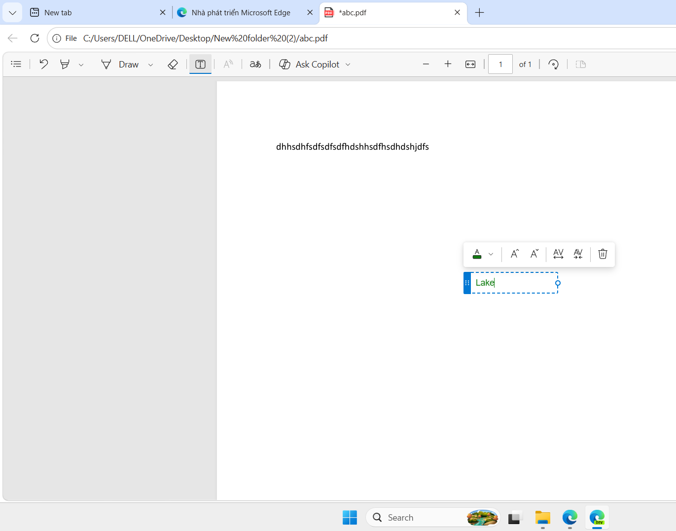The height and width of the screenshot is (531, 676).
Task: Activate the Draw tool
Action: tap(120, 64)
